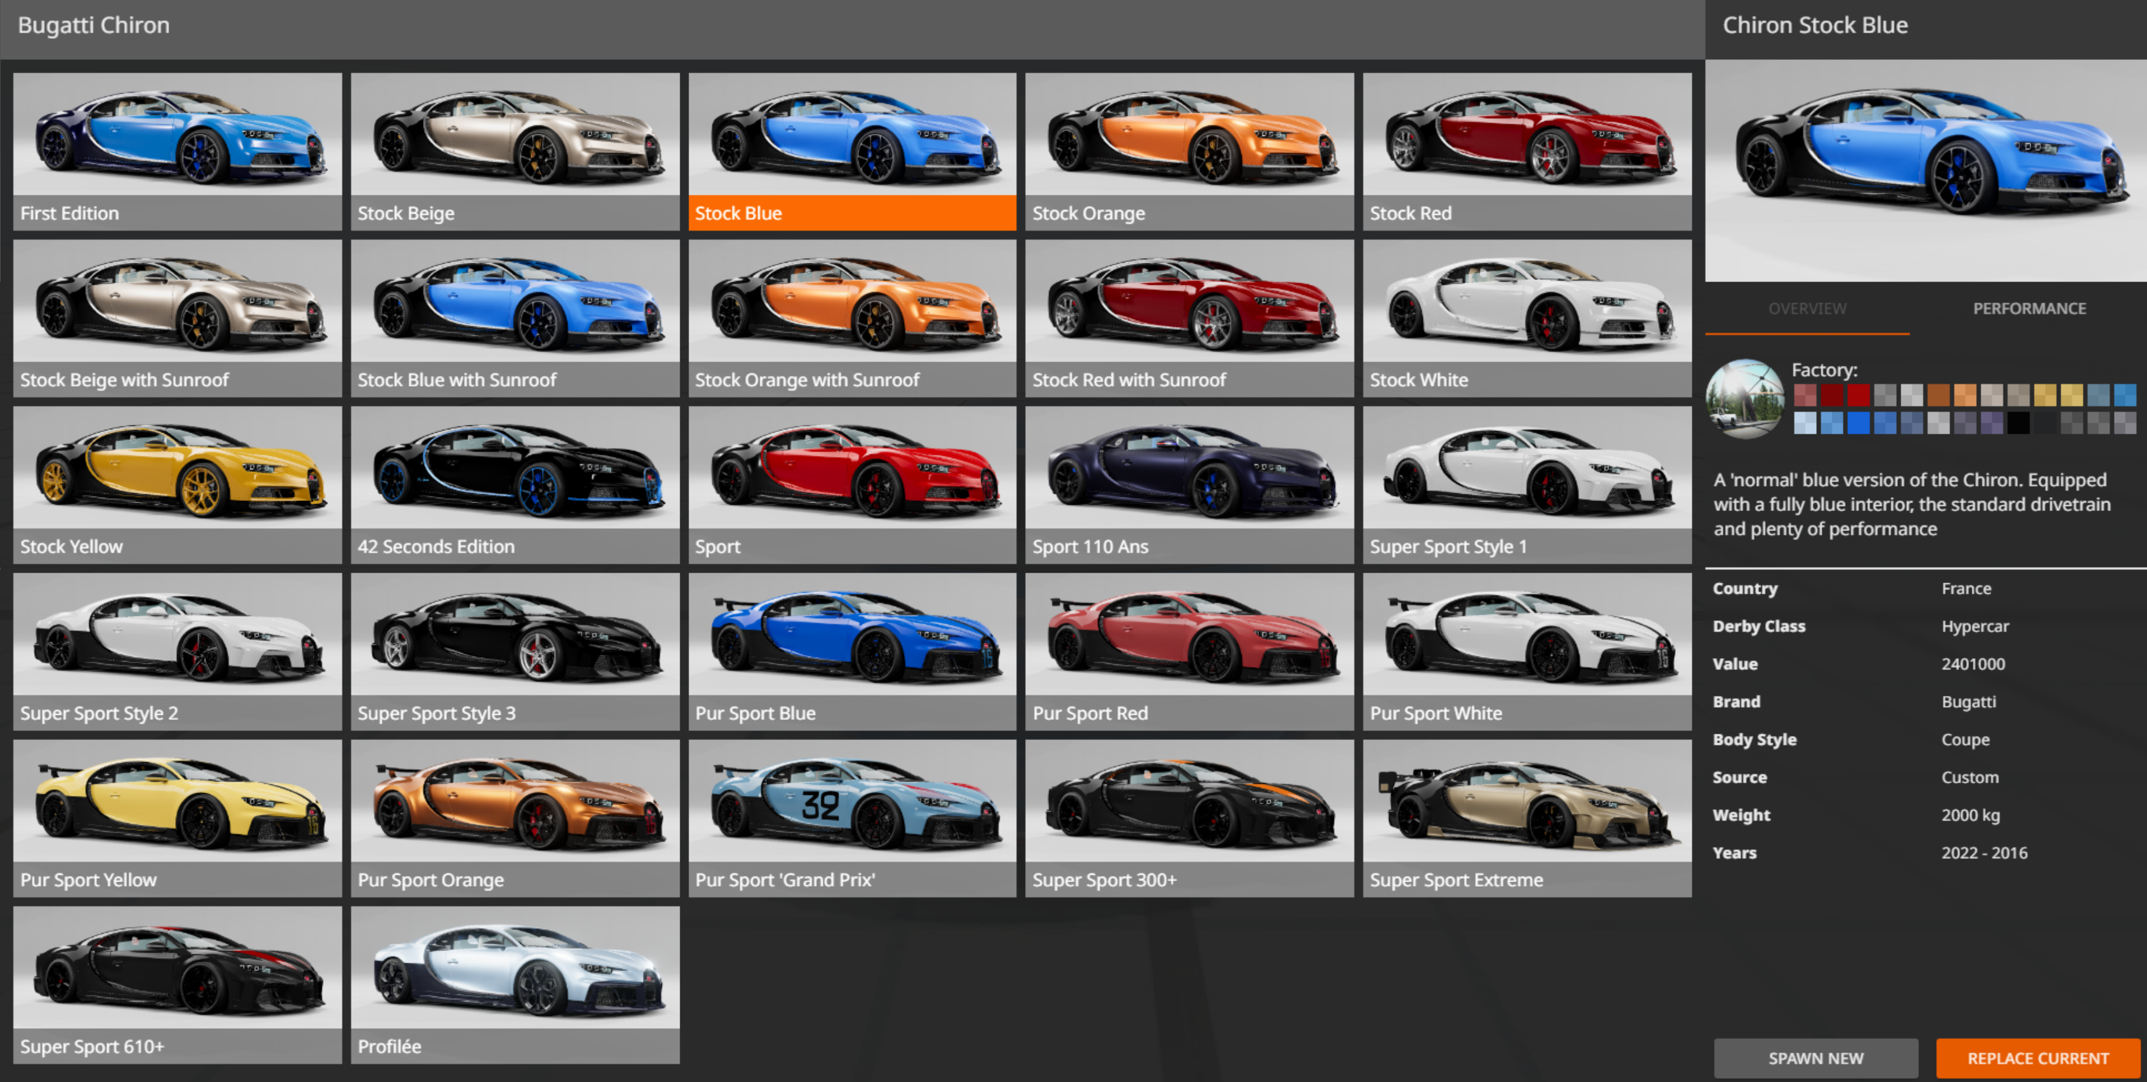The height and width of the screenshot is (1082, 2147).
Task: Choose the solid bright blue factory swatch
Action: (x=1859, y=423)
